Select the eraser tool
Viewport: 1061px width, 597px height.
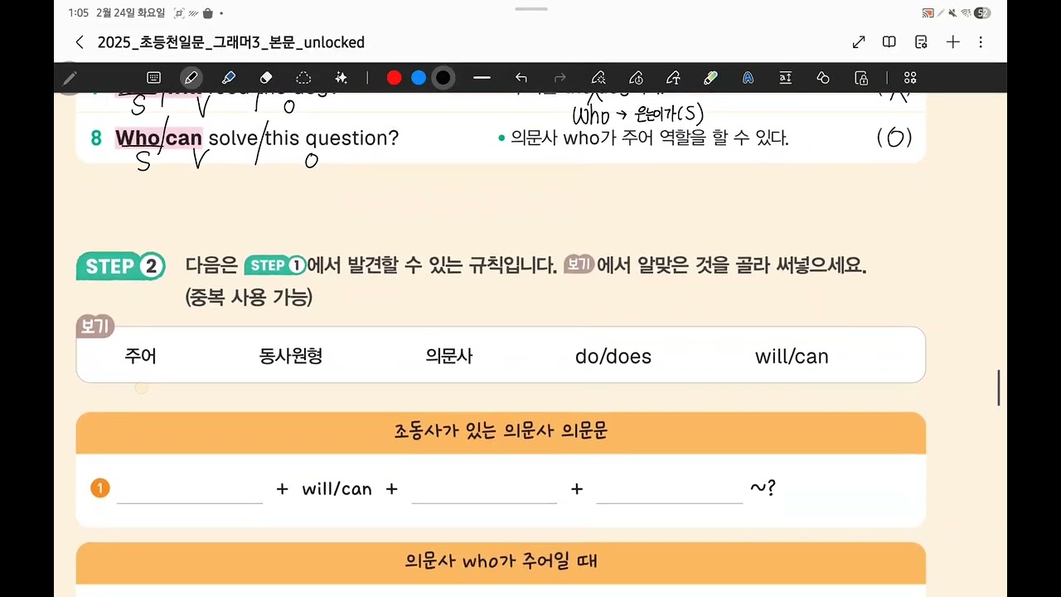[266, 78]
